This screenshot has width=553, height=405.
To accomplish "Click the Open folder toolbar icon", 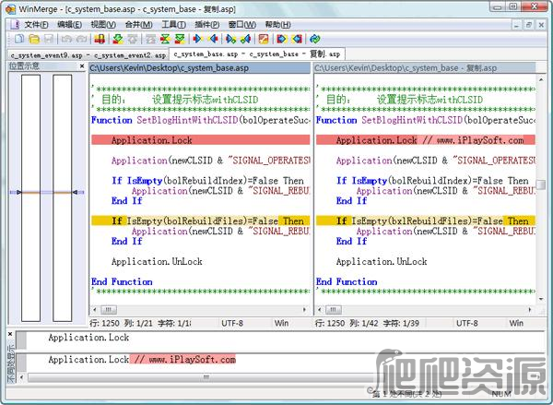I will (x=34, y=39).
